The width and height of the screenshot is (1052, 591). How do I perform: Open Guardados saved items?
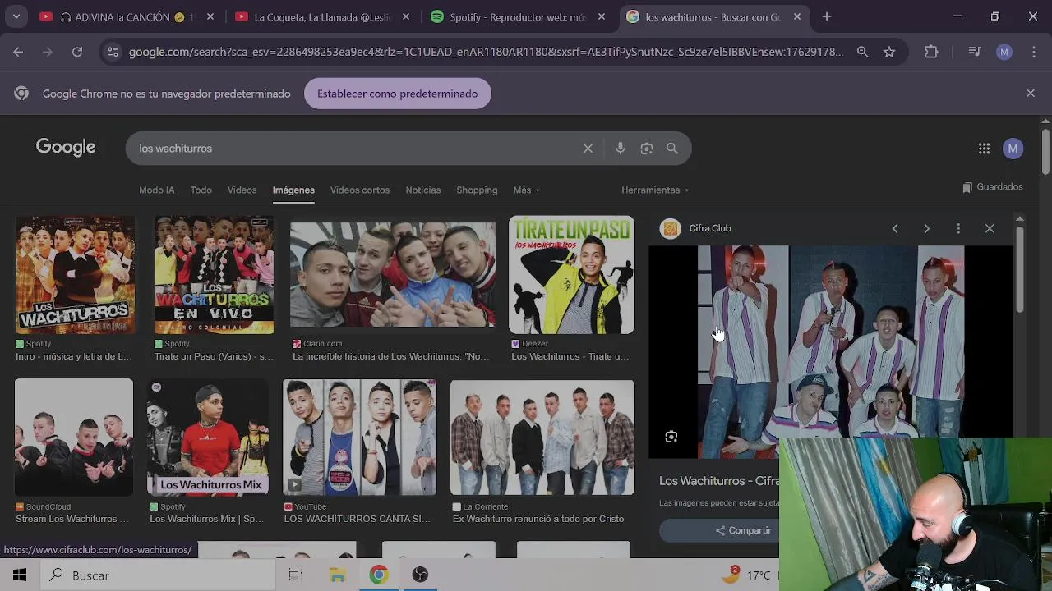tap(993, 187)
